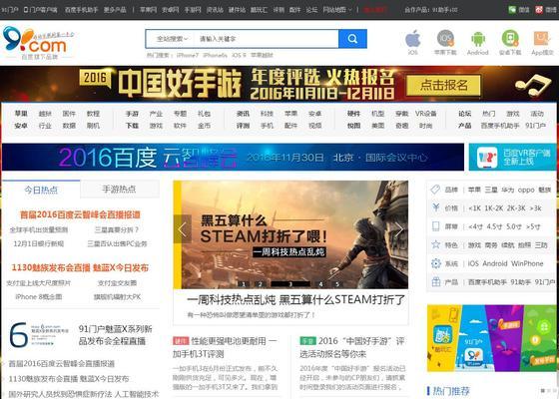Open the App提交 orange icon

[542, 38]
